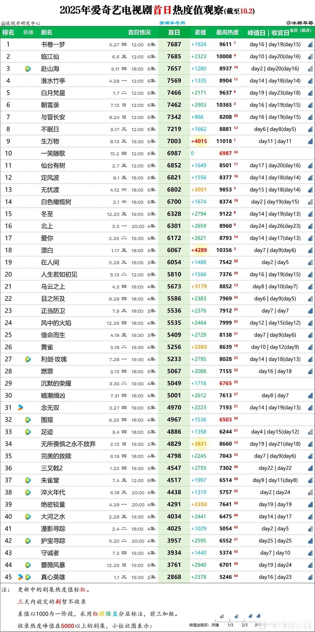This screenshot has width=315, height=632.
Task: Click the Tencent Video icon beside 护宝寻踪
Action: tap(28, 541)
